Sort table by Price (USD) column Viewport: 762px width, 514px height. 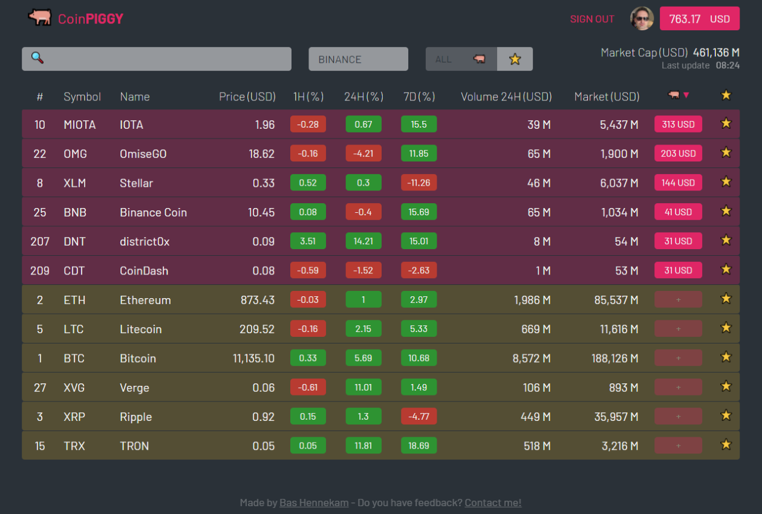tap(247, 97)
